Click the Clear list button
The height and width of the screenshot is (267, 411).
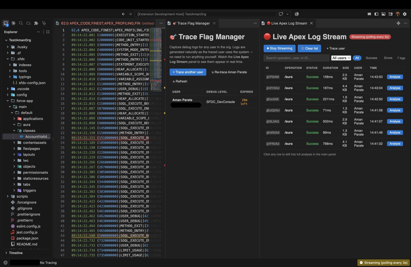tap(309, 48)
